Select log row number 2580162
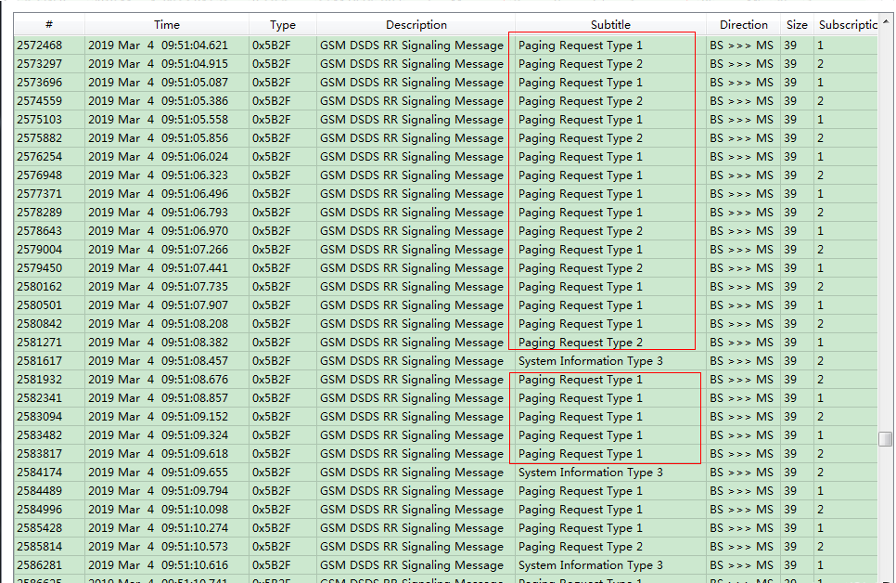Image resolution: width=896 pixels, height=583 pixels. pyautogui.click(x=445, y=287)
